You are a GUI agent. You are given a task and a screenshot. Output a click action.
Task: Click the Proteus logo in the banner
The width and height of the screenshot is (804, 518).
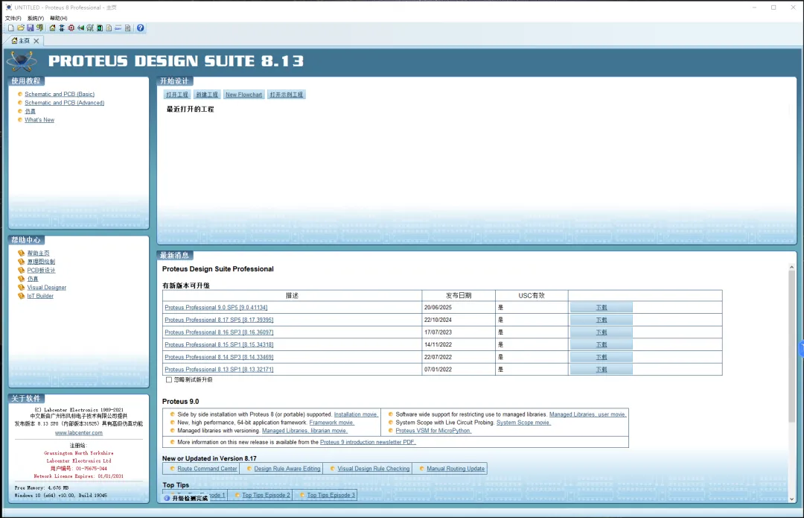tap(22, 61)
